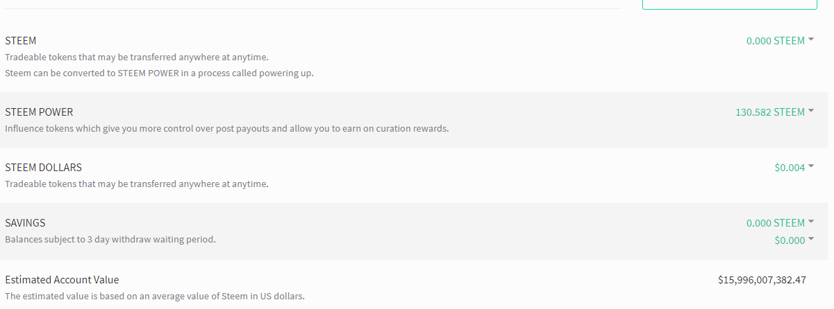Click the caret arrow beside 130.582 STEEM
This screenshot has height=309, width=834.
coord(811,111)
